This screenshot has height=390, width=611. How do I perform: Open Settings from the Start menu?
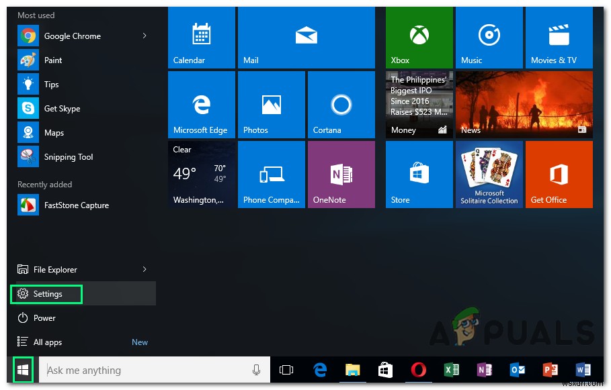(x=48, y=294)
